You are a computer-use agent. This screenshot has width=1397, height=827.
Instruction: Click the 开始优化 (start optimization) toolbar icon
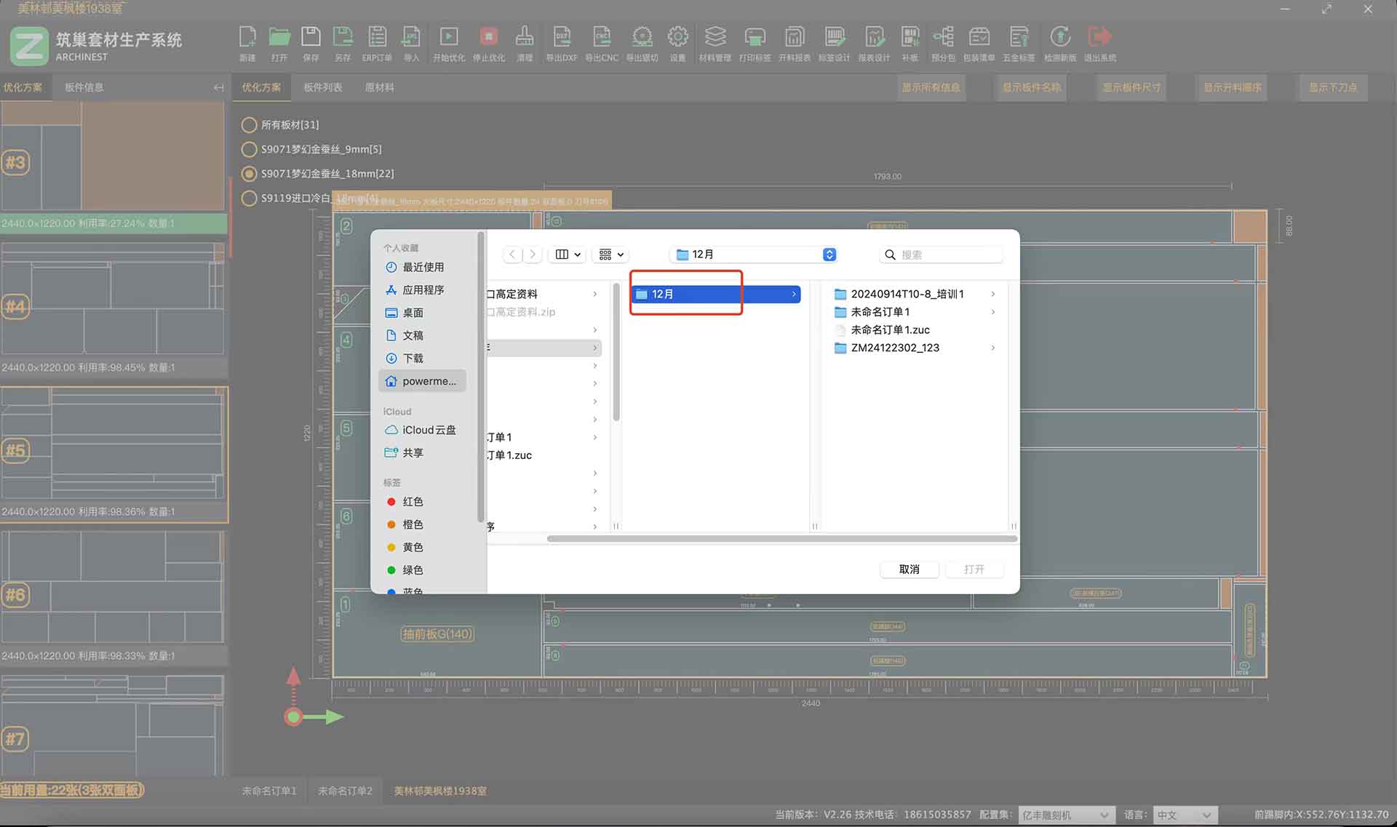[x=448, y=37]
